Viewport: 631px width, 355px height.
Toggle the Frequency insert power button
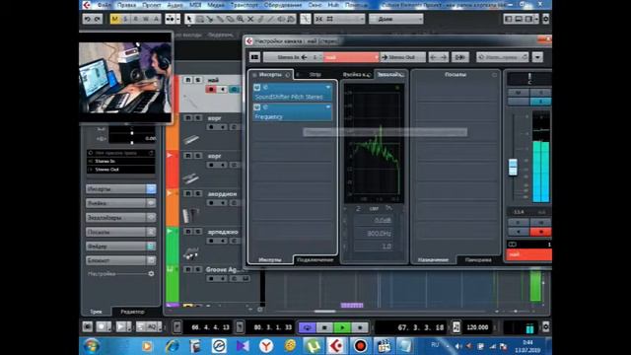tap(257, 107)
